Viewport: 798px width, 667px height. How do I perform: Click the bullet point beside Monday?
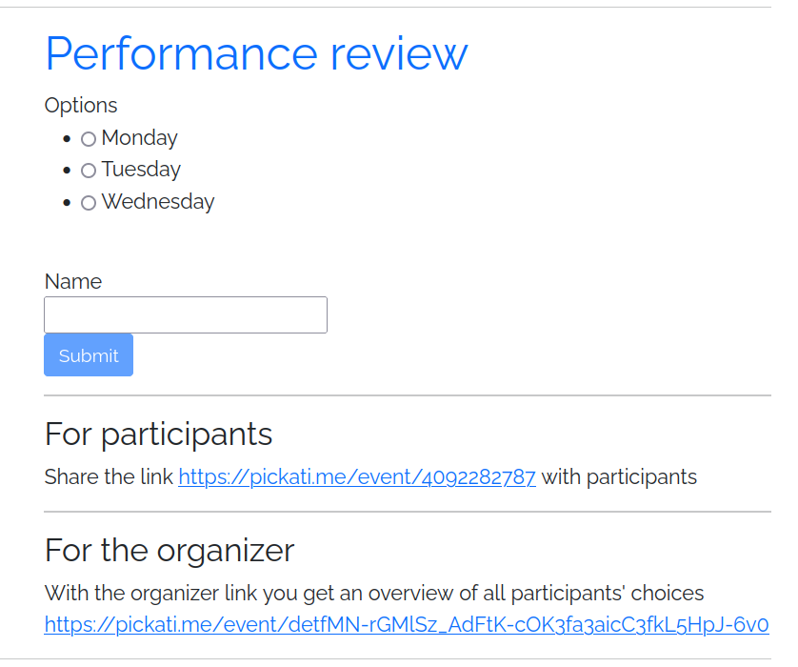(67, 139)
